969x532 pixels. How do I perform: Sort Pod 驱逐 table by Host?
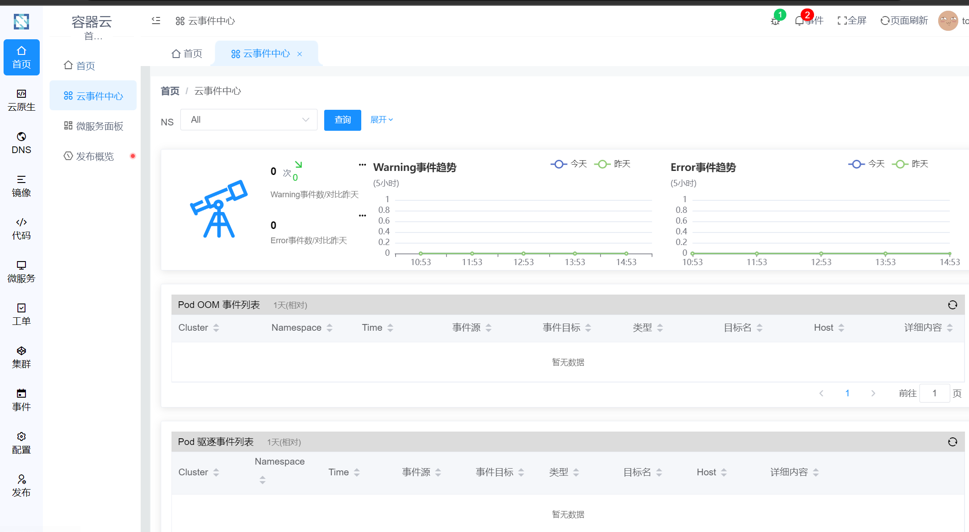tap(724, 472)
